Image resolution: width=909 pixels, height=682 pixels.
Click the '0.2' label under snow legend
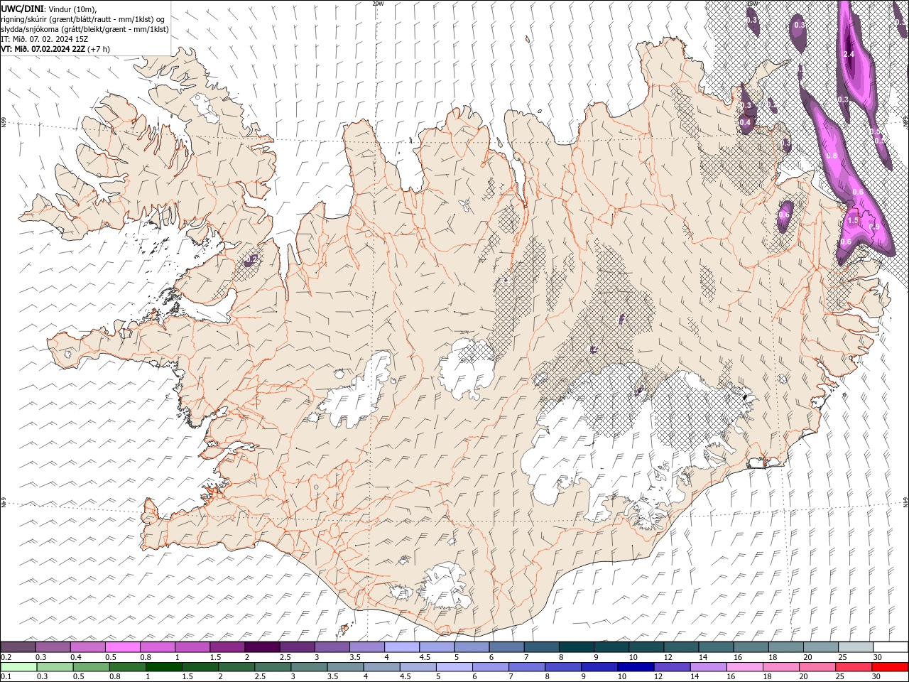coord(6,657)
